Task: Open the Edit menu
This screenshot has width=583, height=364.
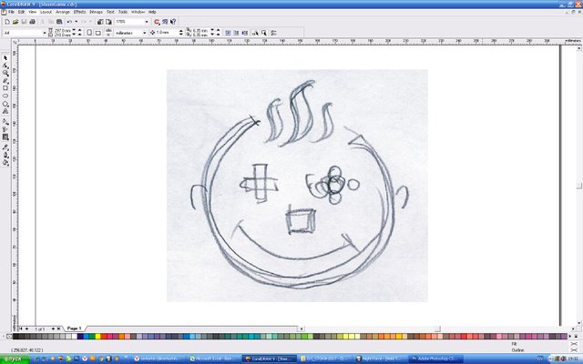Action: click(x=21, y=12)
